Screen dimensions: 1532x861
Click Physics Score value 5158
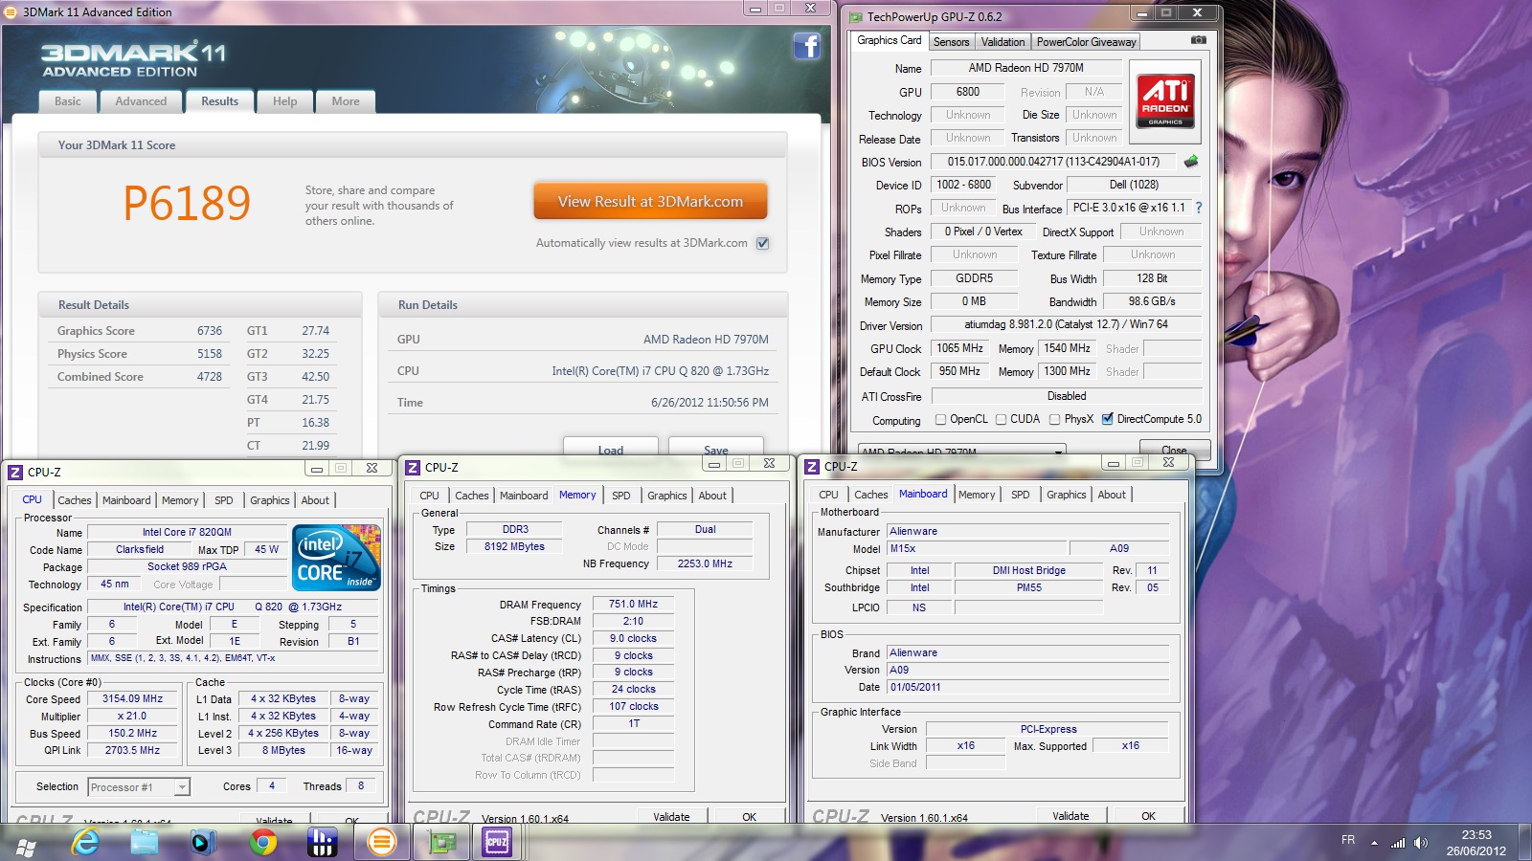pyautogui.click(x=210, y=354)
